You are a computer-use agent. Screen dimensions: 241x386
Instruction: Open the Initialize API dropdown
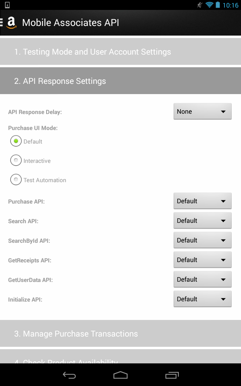pos(202,299)
